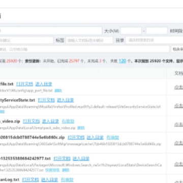The width and height of the screenshot is (183, 183).
Task: Click 删除 under the 132535388684242977.txt row
Action: [x=66, y=170]
